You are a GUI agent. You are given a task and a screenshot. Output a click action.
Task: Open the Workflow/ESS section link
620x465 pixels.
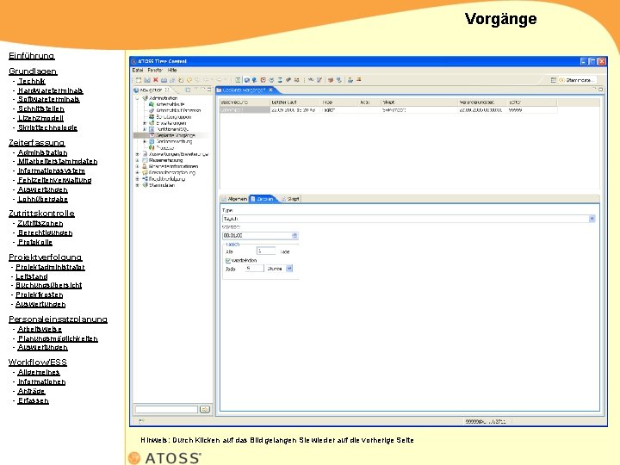click(x=38, y=363)
